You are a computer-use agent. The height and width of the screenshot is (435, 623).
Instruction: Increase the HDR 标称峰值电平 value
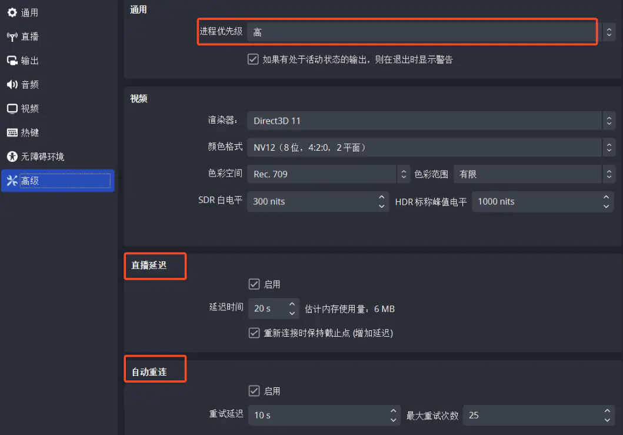click(x=606, y=197)
